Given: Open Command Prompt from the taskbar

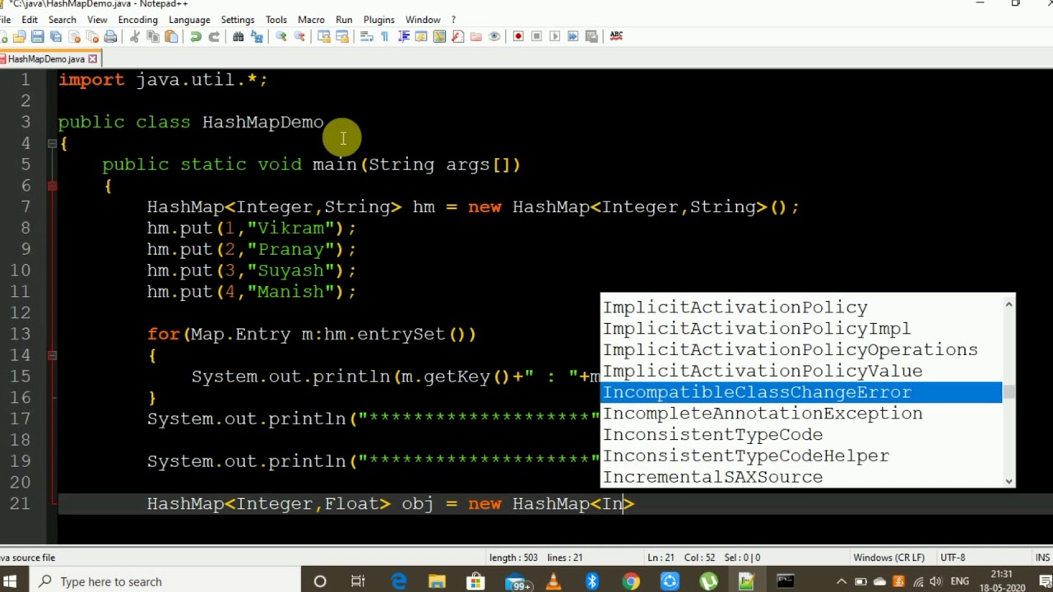Looking at the screenshot, I should [786, 581].
